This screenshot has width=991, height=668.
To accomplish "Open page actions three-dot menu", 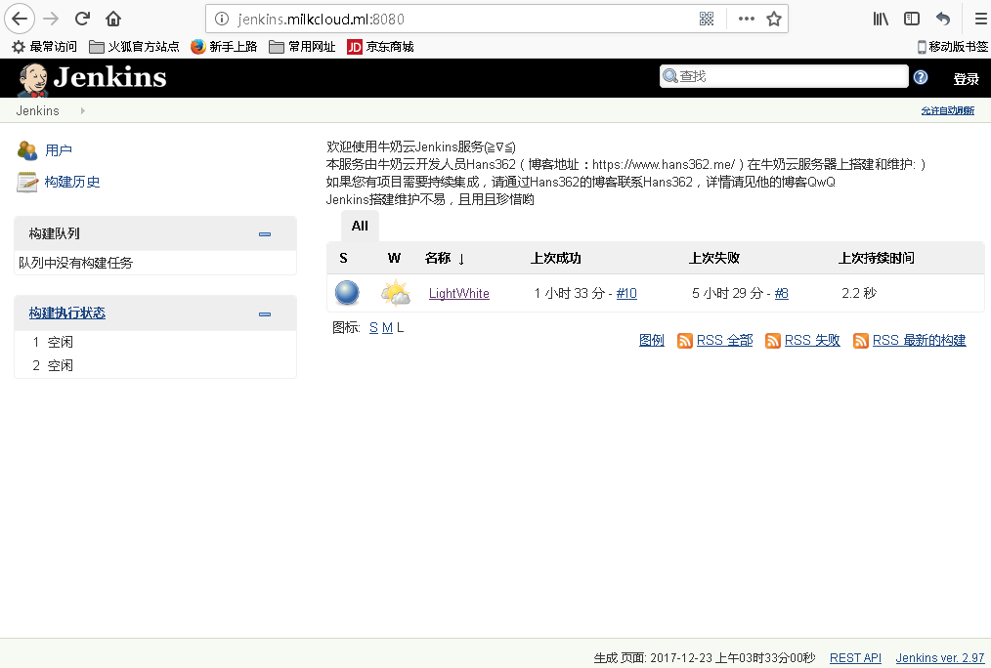I will pyautogui.click(x=747, y=19).
